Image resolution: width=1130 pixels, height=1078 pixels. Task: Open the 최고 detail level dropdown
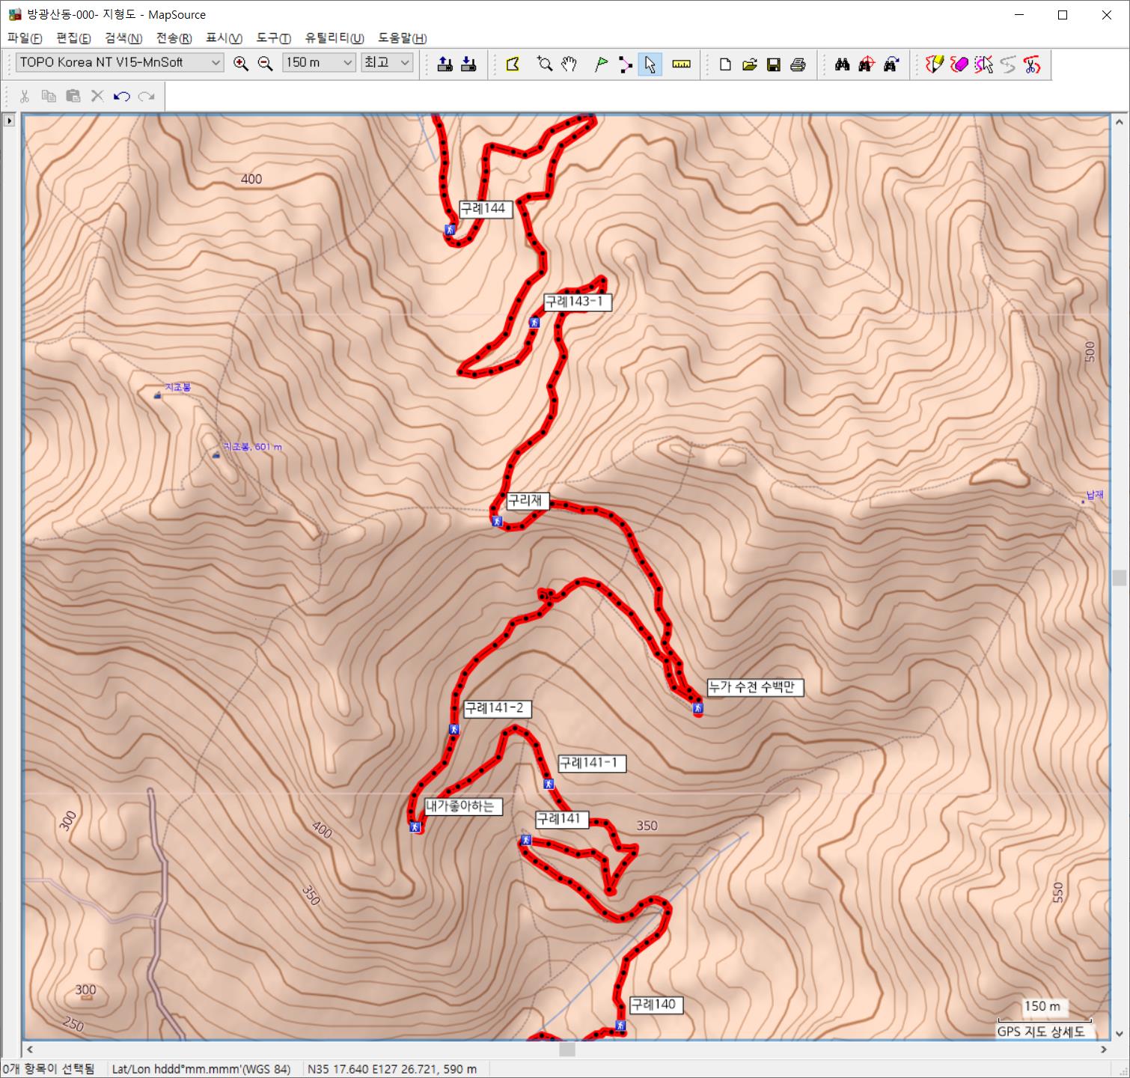[387, 63]
